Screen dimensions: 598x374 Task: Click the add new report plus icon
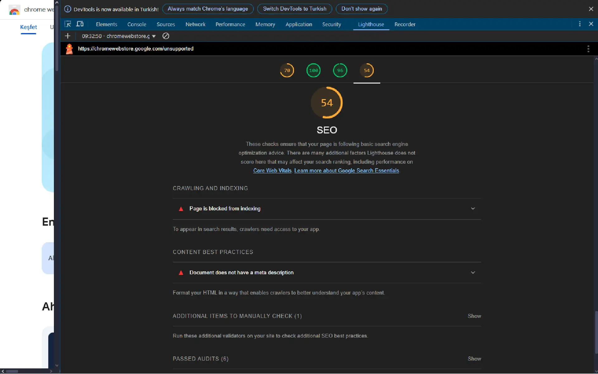68,36
